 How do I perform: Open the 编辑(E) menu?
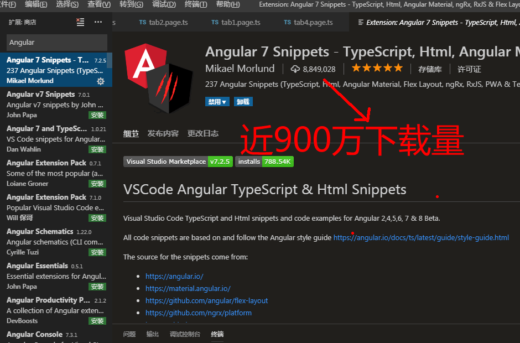(36, 4)
